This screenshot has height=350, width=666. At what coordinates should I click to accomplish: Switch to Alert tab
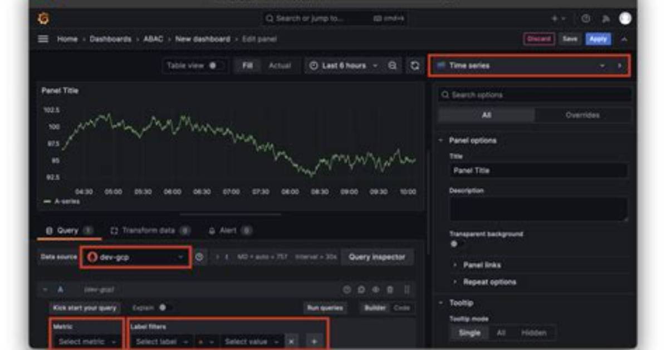tap(229, 231)
